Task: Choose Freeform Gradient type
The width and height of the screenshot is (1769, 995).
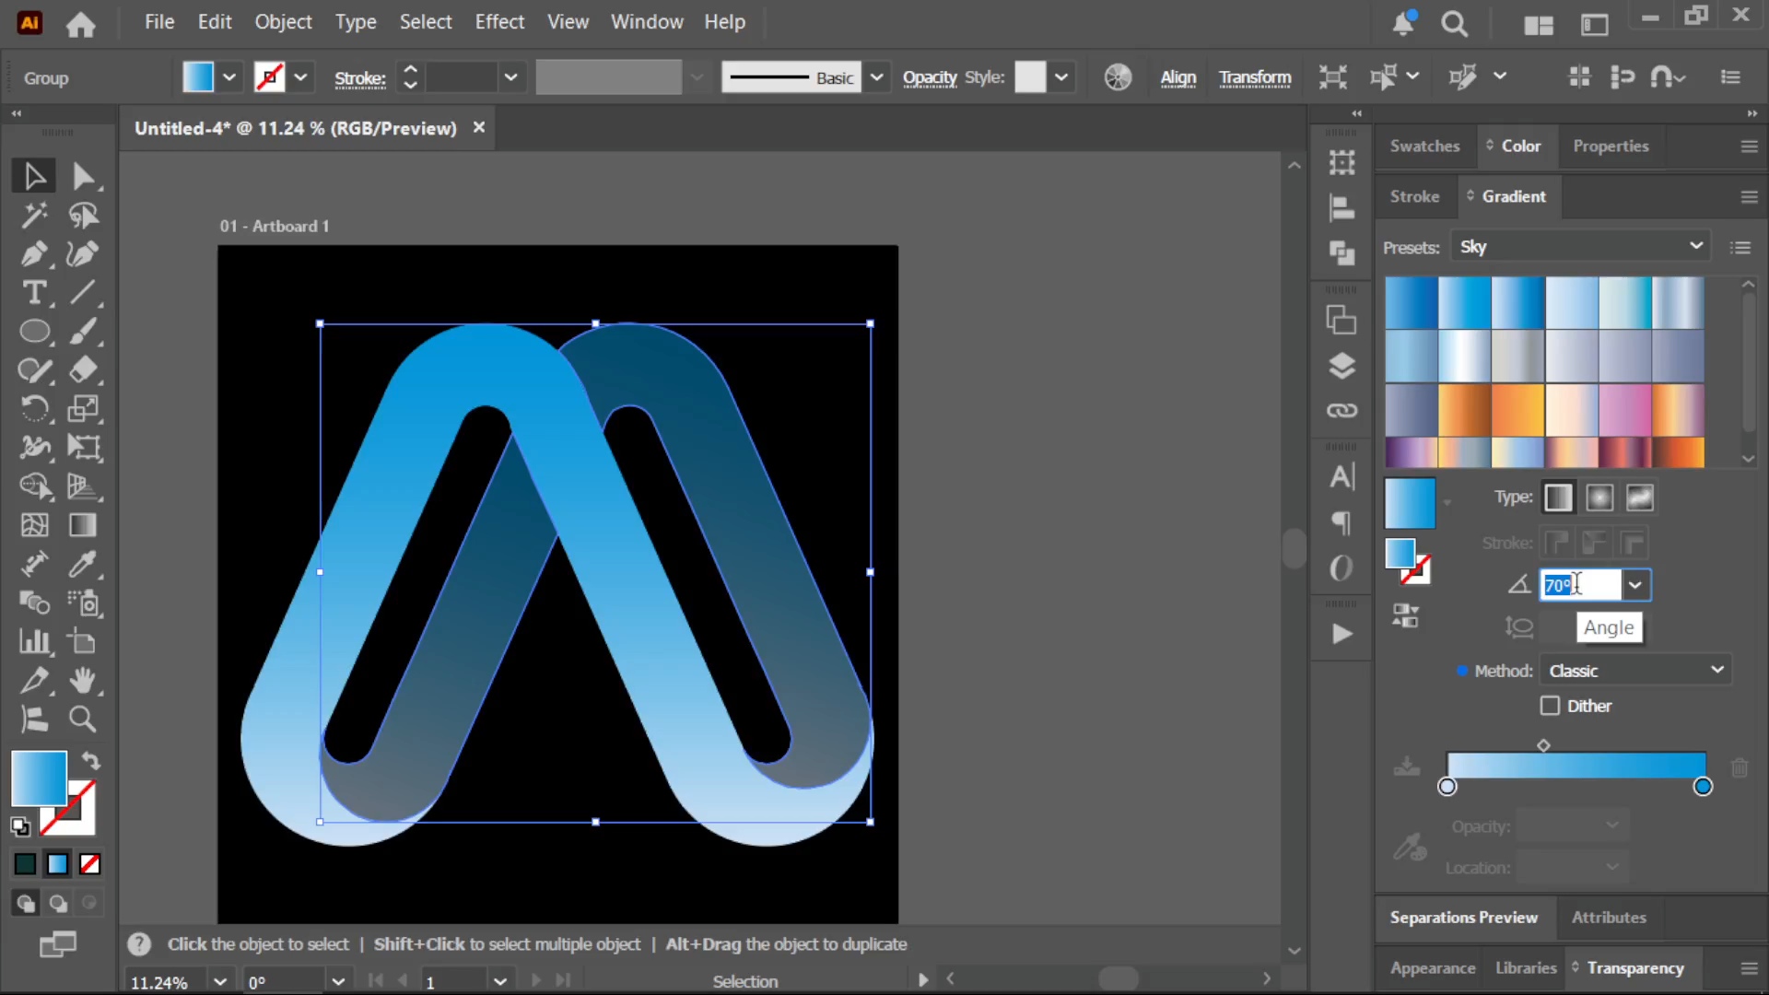Action: (1640, 498)
